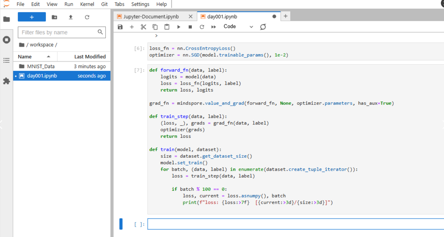Cut the selected cell with scissors icon

[x=143, y=27]
